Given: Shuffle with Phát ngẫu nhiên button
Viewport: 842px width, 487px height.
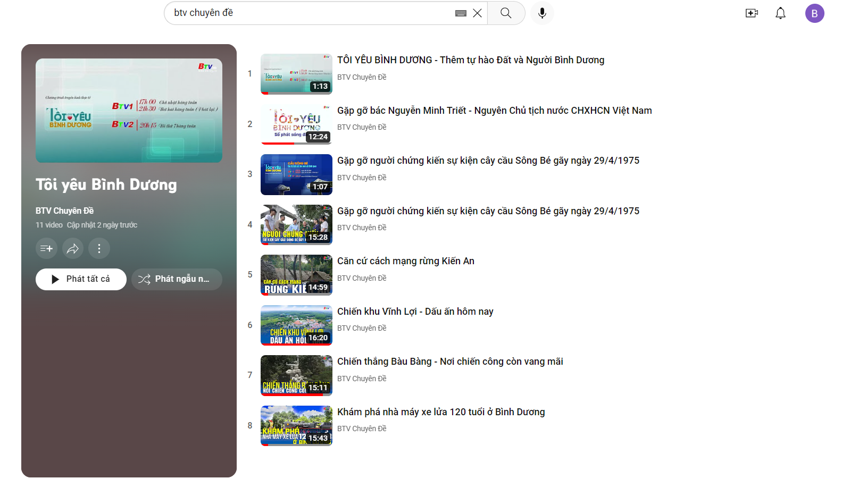Looking at the screenshot, I should click(x=177, y=279).
